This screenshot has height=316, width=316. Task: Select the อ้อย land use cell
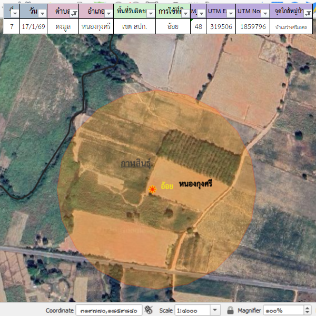point(172,26)
